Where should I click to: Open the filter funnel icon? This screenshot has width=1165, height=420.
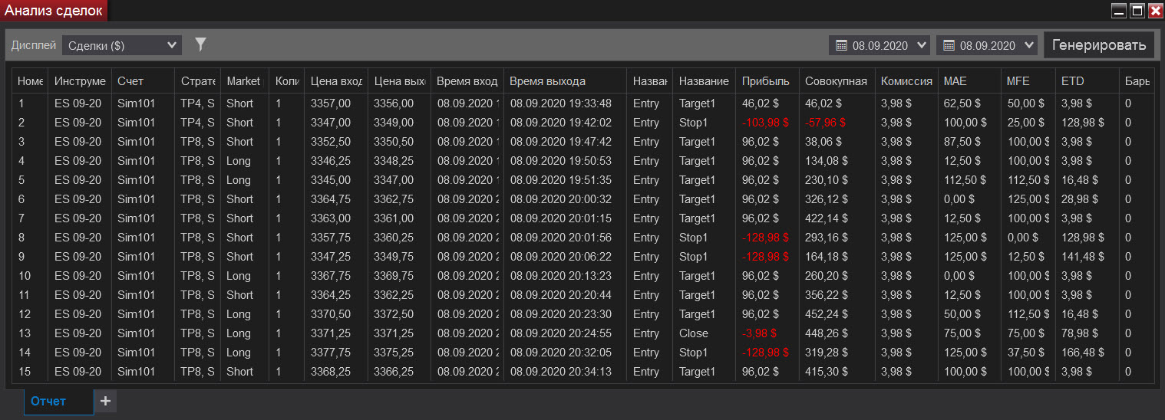[200, 45]
